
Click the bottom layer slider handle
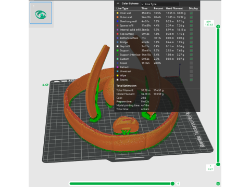click(218, 164)
